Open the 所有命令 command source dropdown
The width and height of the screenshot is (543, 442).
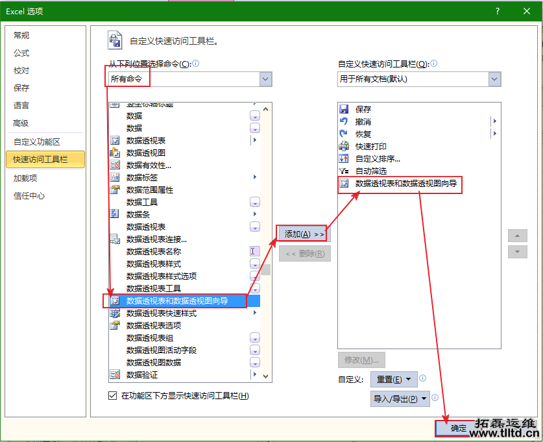[265, 79]
